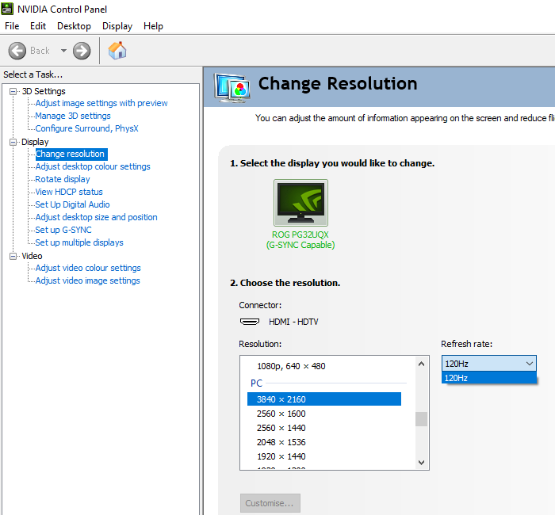Image resolution: width=555 pixels, height=515 pixels.
Task: Click the resolution list scrollbar thumb
Action: [x=421, y=419]
